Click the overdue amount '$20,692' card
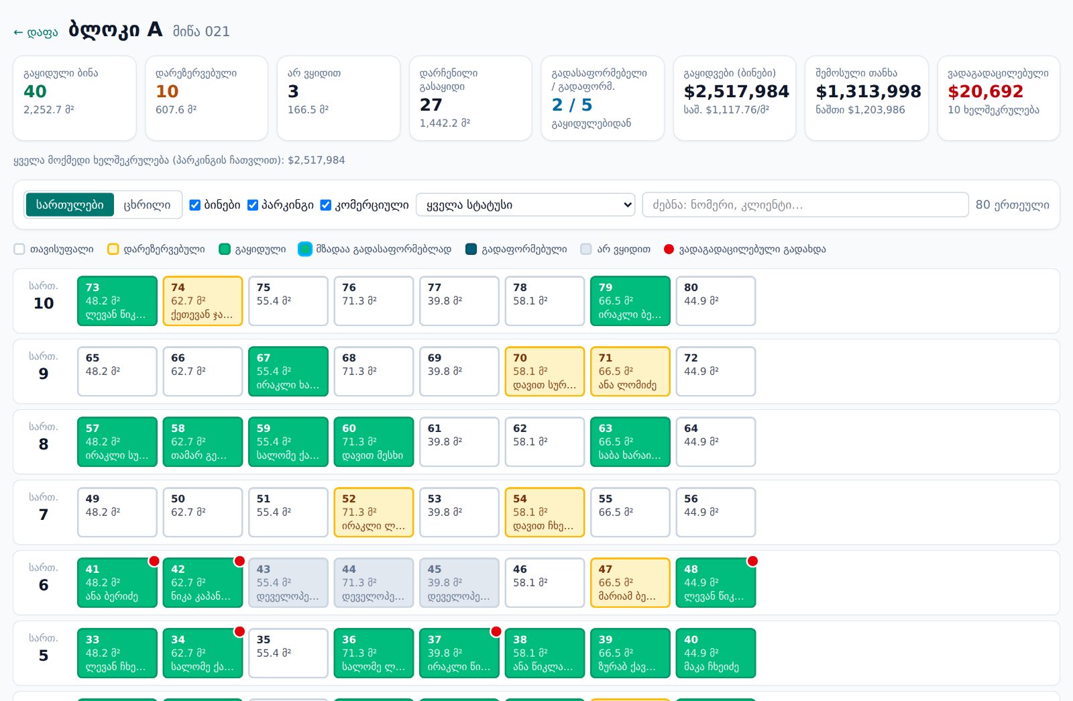The width and height of the screenshot is (1073, 701). pos(999,98)
